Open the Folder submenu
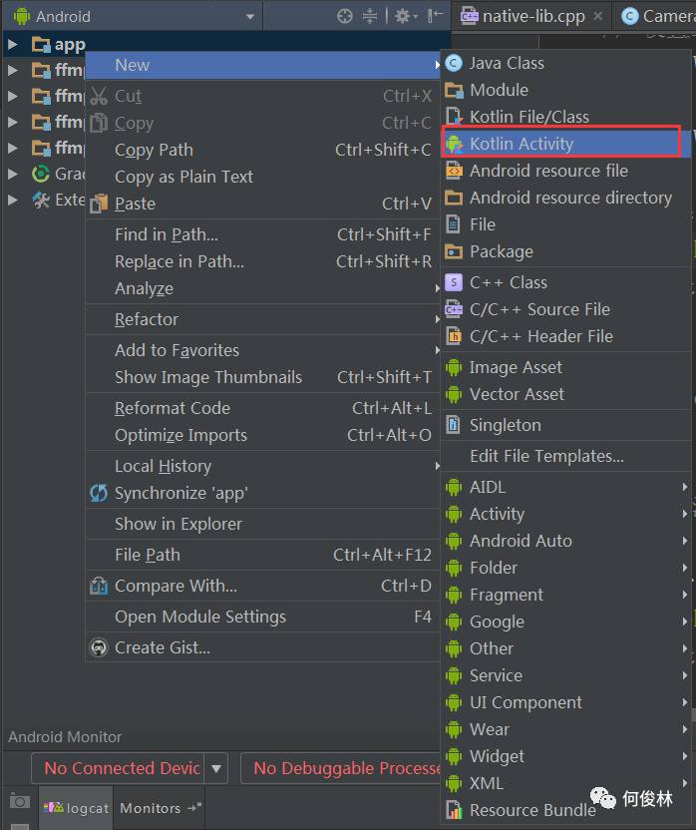The image size is (696, 830). pos(565,568)
